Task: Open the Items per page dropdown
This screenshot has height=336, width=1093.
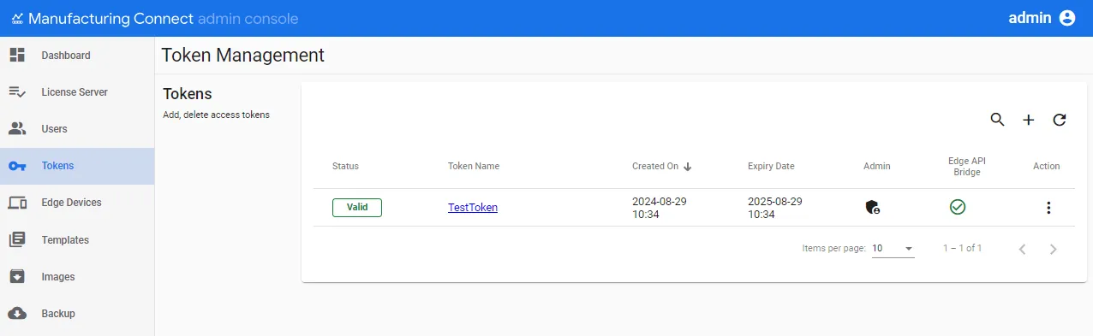Action: pos(893,249)
